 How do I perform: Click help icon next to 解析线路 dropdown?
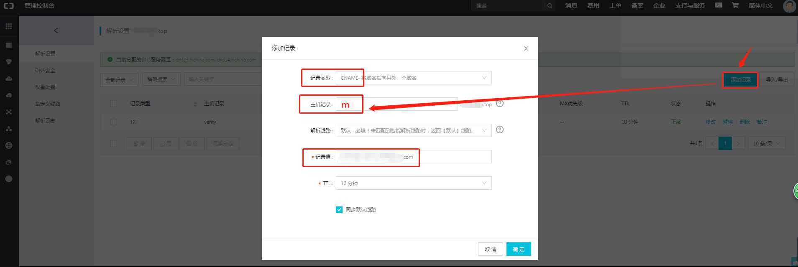coord(500,130)
